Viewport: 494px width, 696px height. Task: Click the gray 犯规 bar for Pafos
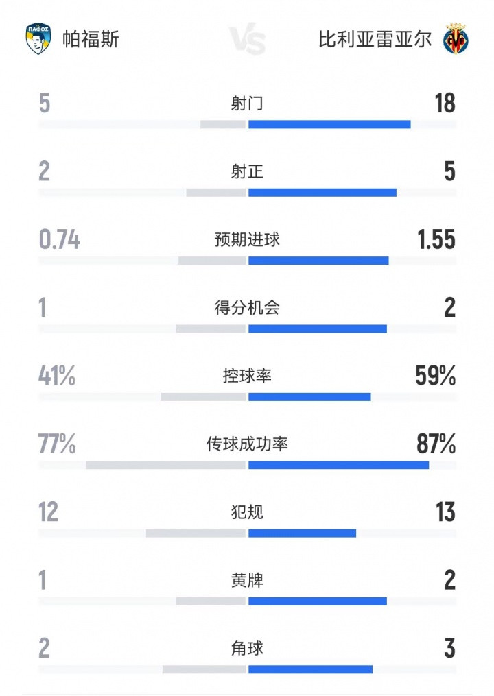(196, 533)
